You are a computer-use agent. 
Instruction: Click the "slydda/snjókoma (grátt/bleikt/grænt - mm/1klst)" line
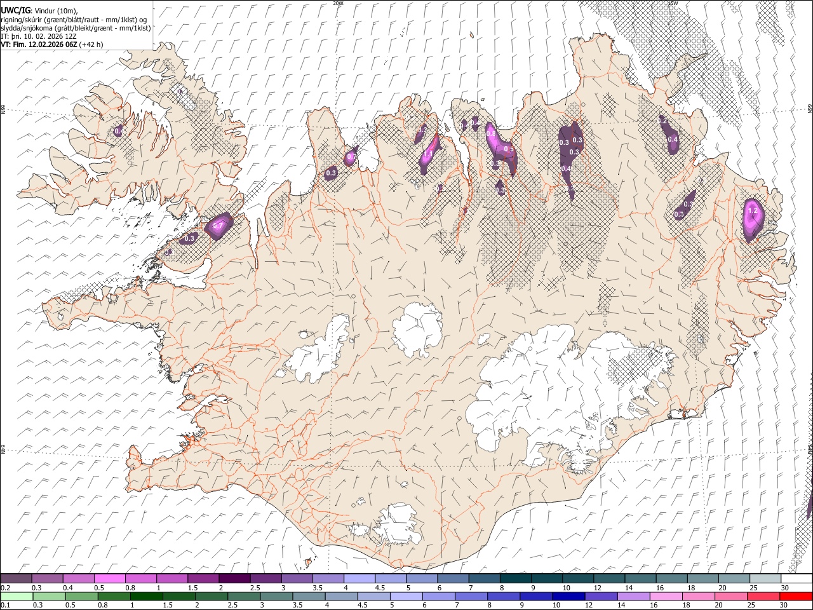point(76,27)
